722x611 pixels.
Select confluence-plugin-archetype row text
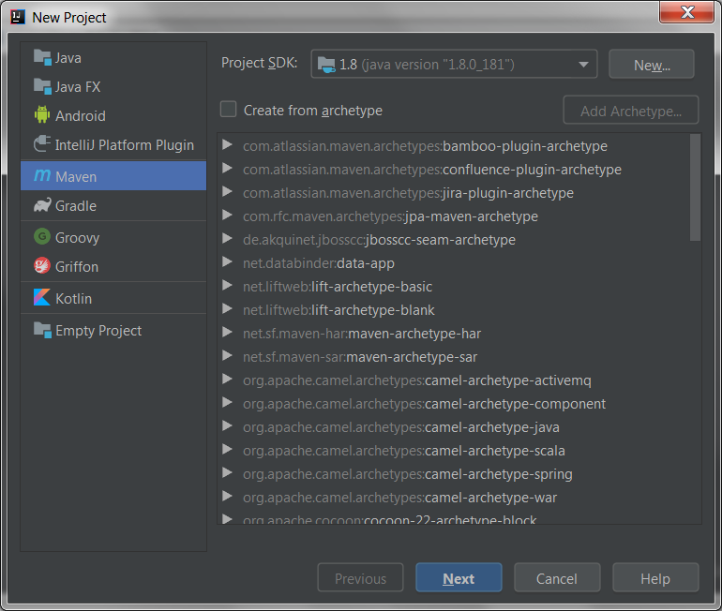[432, 170]
